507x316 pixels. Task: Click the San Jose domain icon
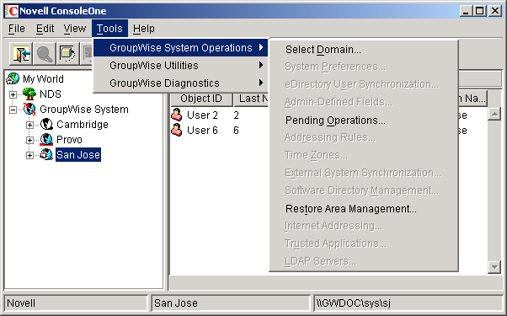click(x=46, y=154)
